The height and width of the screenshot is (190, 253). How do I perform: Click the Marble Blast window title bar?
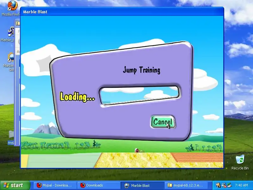point(122,12)
